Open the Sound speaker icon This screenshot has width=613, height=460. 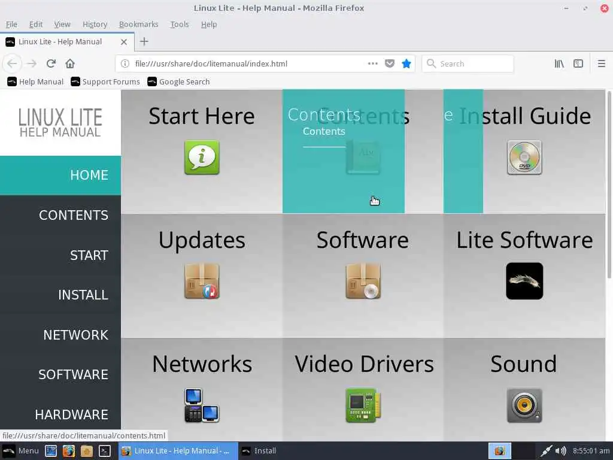coord(524,405)
